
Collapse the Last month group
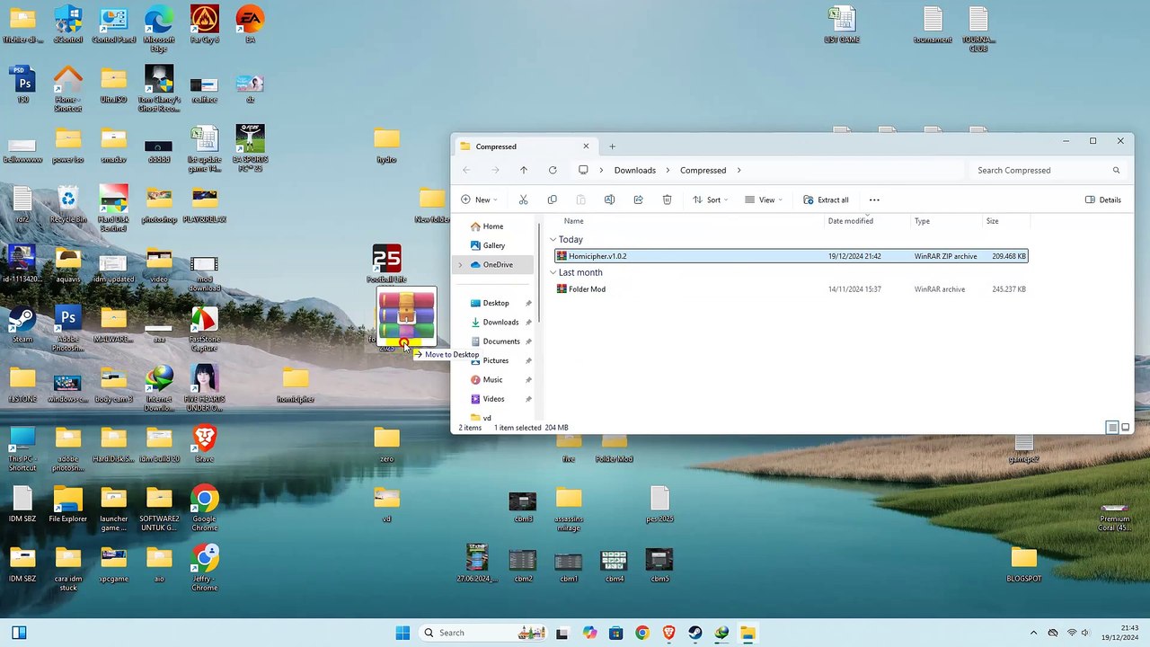click(x=553, y=272)
